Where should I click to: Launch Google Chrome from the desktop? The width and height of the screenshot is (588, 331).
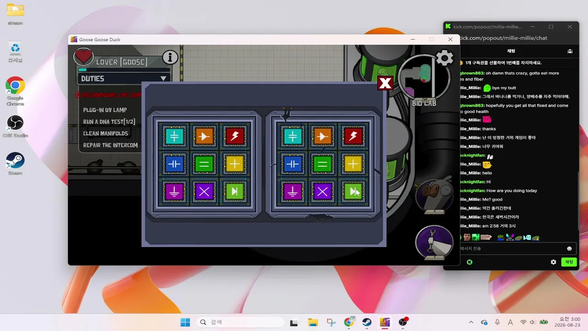(x=15, y=91)
